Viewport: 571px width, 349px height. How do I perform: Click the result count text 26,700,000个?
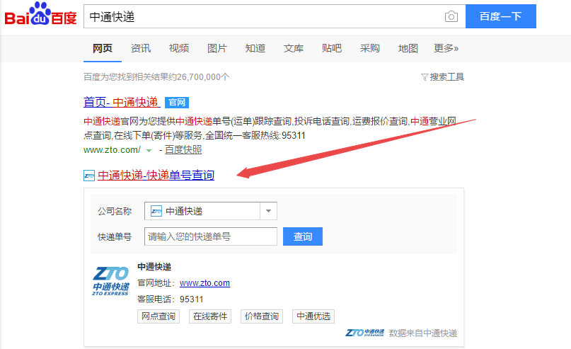(203, 77)
